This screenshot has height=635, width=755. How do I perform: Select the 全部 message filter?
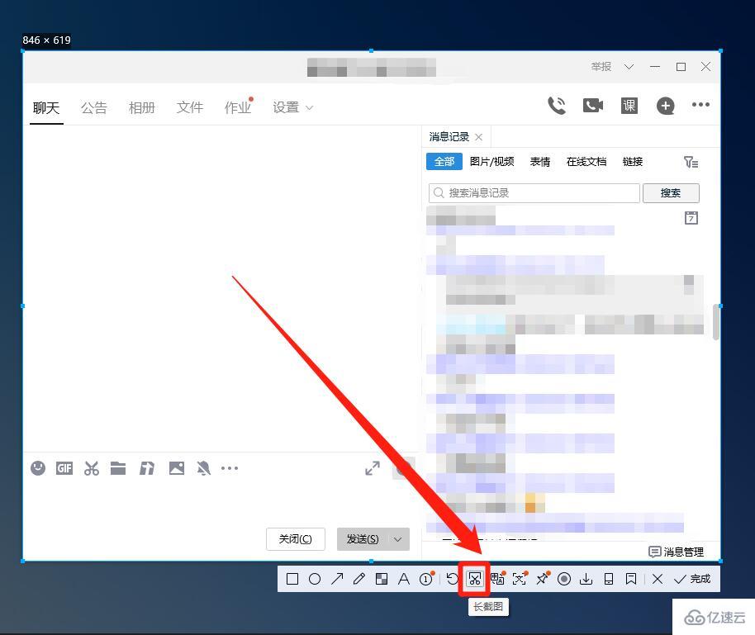[444, 162]
